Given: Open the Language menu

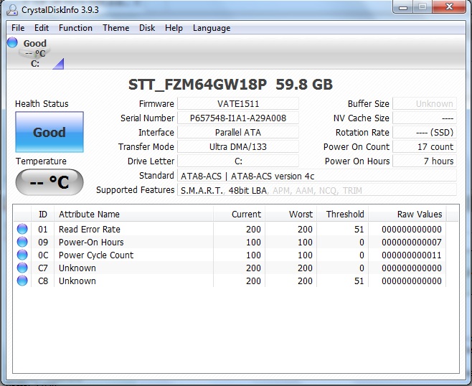Looking at the screenshot, I should pyautogui.click(x=212, y=28).
